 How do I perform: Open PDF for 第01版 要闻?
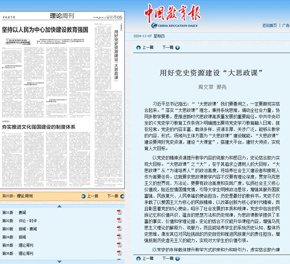click(119, 212)
